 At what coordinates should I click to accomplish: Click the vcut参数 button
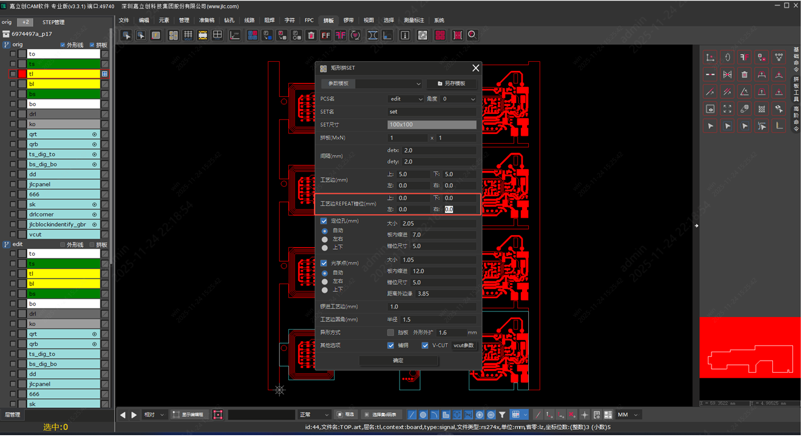[x=464, y=345]
